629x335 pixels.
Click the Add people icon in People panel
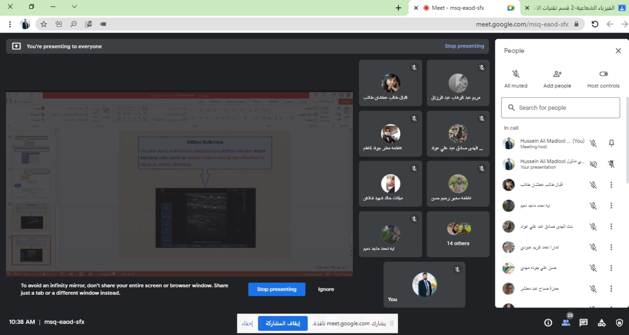click(557, 74)
